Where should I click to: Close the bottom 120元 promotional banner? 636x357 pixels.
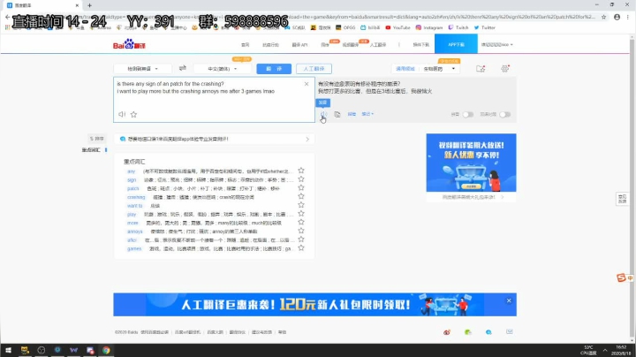509,300
